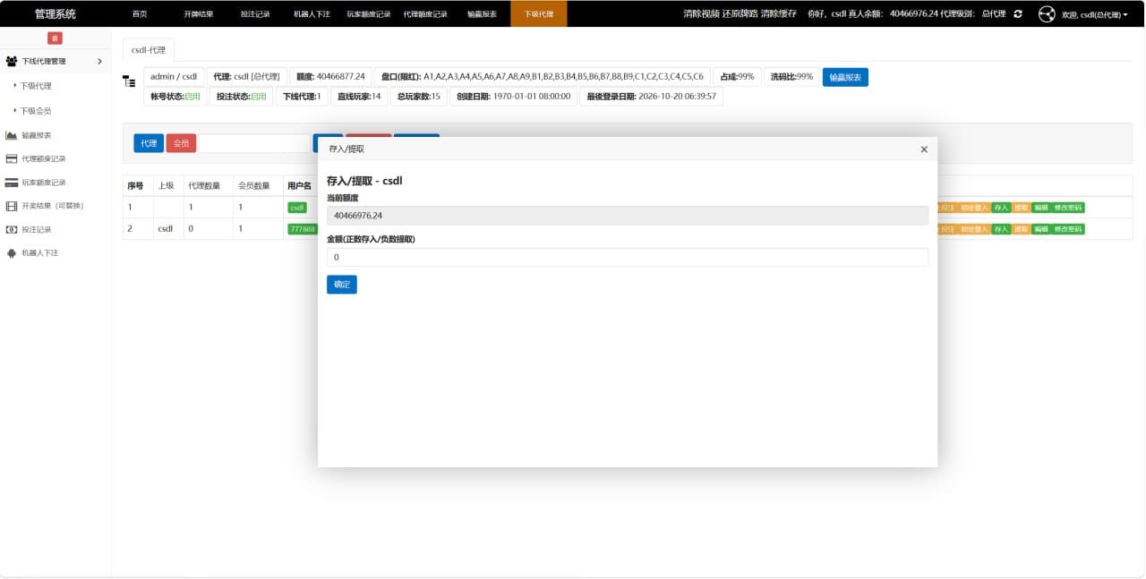The width and height of the screenshot is (1146, 579).
Task: Click 清除视频 in the top bar
Action: 701,14
